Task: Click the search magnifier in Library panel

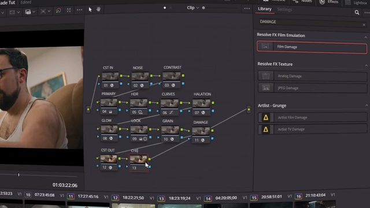Action: click(x=357, y=12)
